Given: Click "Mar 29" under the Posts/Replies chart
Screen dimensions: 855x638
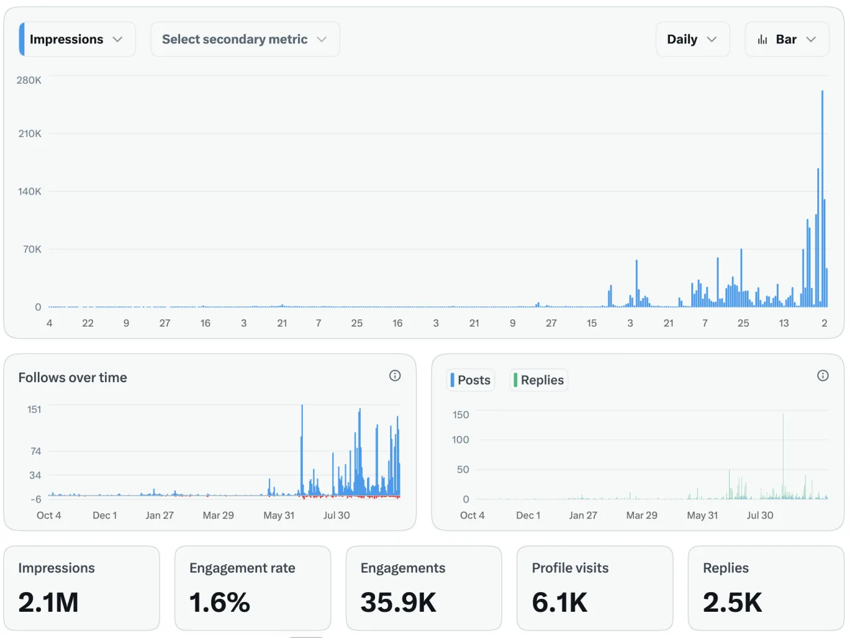Looking at the screenshot, I should (642, 515).
